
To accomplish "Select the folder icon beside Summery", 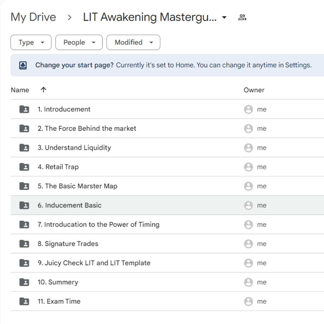I will (x=25, y=282).
